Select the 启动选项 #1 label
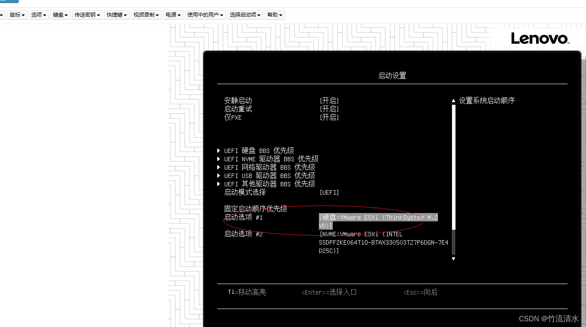586x327 pixels. (x=244, y=217)
